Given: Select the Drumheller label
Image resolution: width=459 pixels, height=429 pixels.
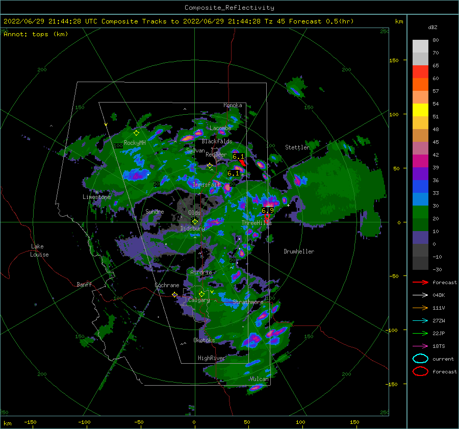Looking at the screenshot, I should (x=299, y=251).
